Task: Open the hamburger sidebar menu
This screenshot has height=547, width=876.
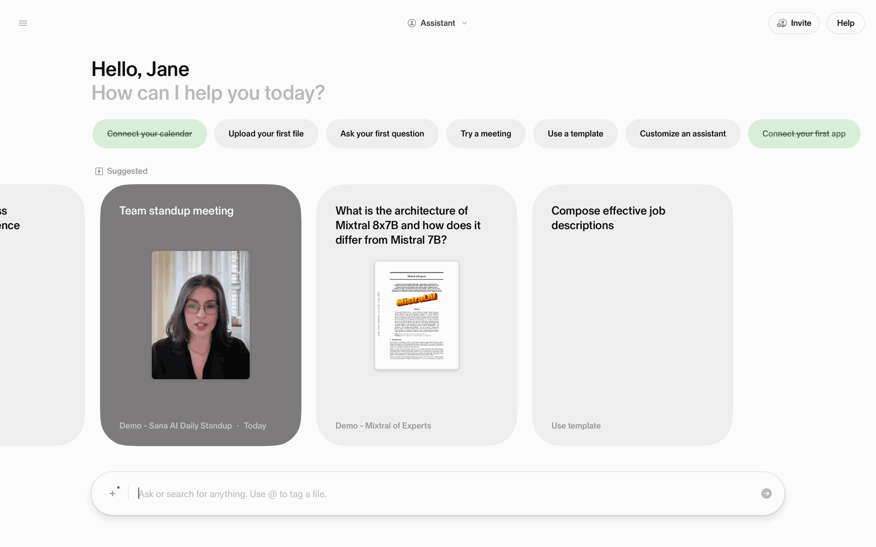Action: pos(23,23)
